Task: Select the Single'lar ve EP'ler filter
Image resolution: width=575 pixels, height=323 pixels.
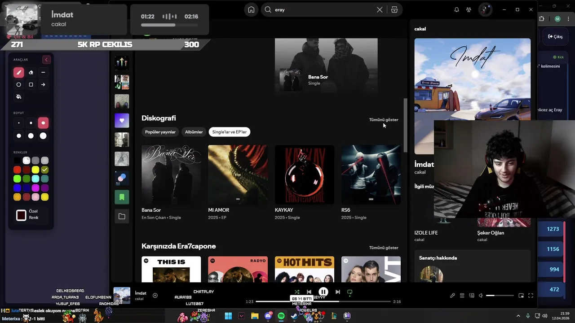Action: pyautogui.click(x=230, y=132)
